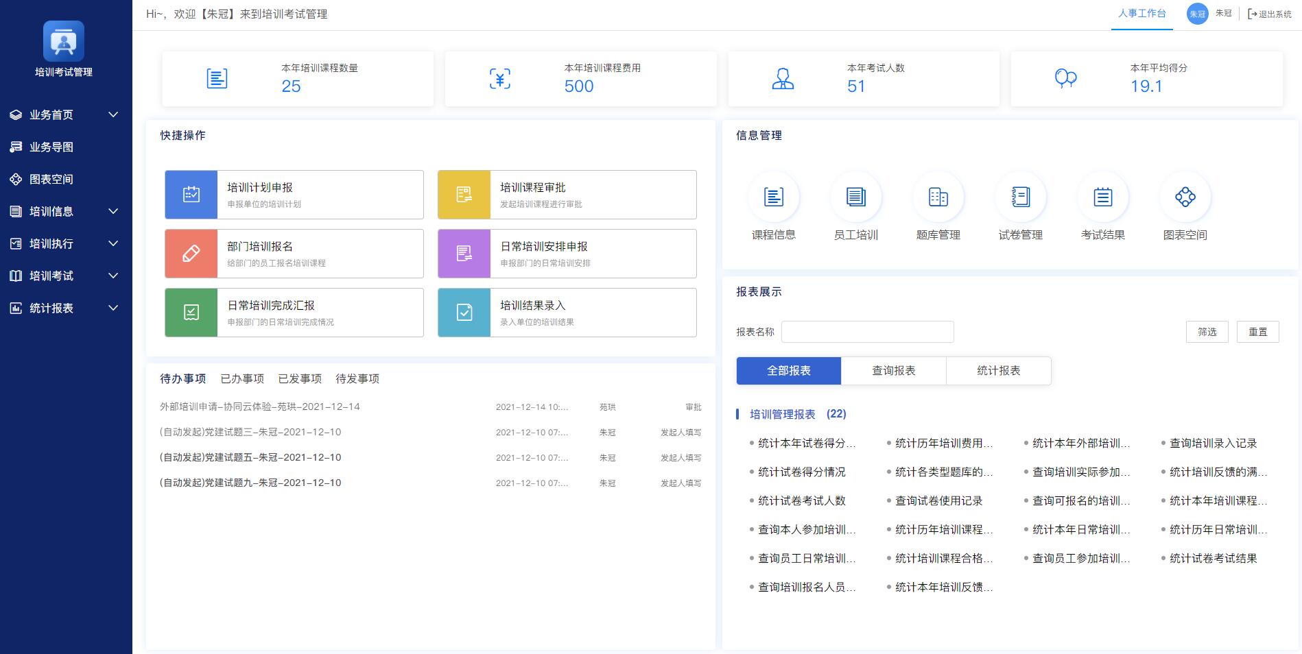Open 试卷管理 icon

click(1021, 206)
